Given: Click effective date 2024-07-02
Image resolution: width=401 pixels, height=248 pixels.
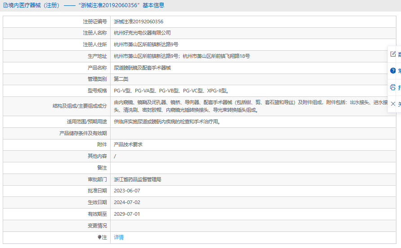Looking at the screenshot, I should (x=127, y=202).
